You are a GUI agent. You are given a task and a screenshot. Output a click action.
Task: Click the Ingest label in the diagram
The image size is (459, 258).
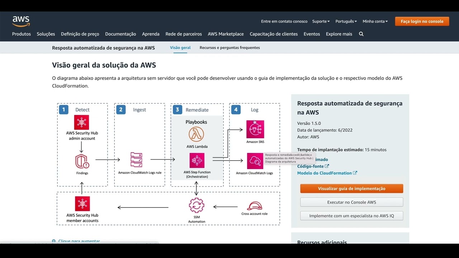[x=139, y=110]
